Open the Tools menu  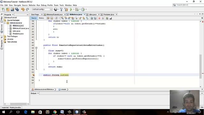tap(62, 5)
